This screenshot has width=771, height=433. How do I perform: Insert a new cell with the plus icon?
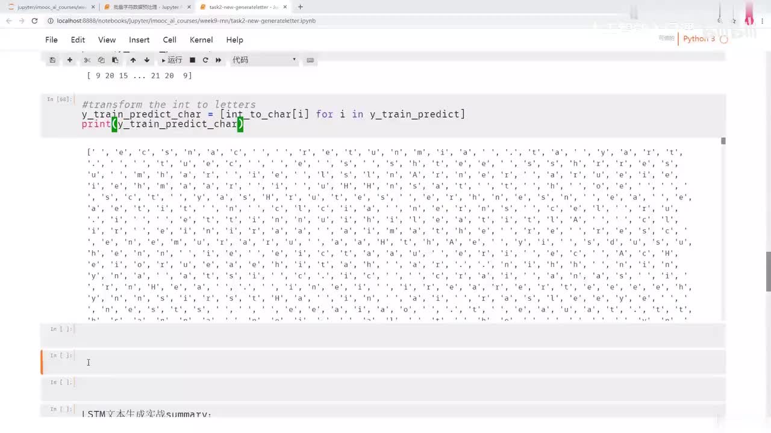pos(70,60)
